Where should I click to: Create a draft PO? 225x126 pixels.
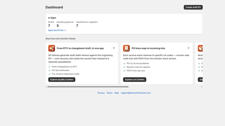pos(193,7)
